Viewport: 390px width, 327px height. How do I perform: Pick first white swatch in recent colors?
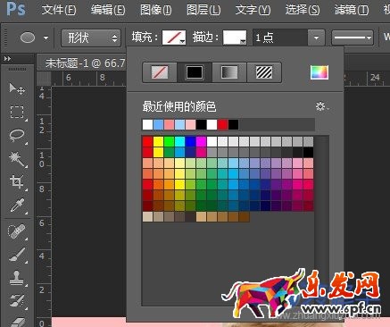pos(147,124)
